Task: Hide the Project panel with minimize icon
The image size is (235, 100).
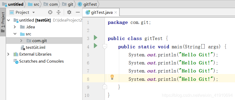Action: [x=78, y=12]
